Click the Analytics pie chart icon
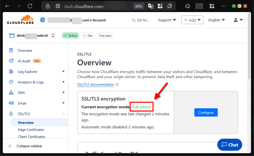This screenshot has width=254, height=156. tap(11, 82)
